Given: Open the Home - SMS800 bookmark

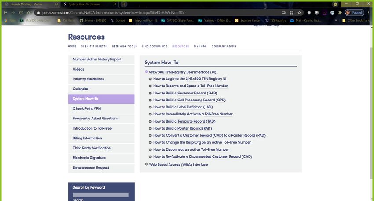Looking at the screenshot, I should pyautogui.click(x=93, y=21).
